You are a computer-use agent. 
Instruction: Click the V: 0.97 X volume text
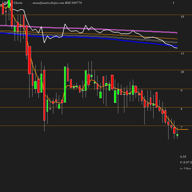pos(186,162)
